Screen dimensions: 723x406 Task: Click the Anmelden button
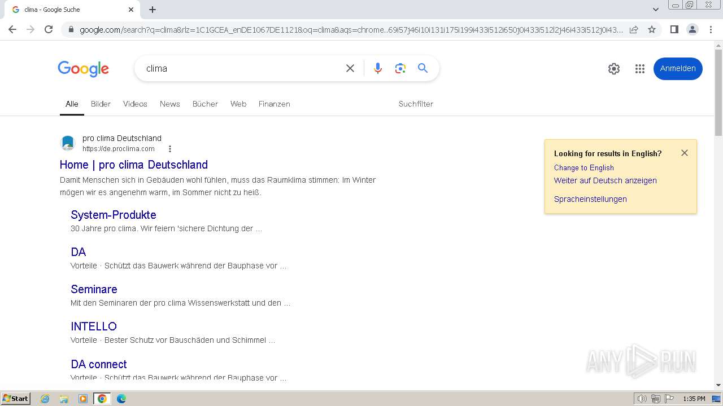(x=678, y=68)
